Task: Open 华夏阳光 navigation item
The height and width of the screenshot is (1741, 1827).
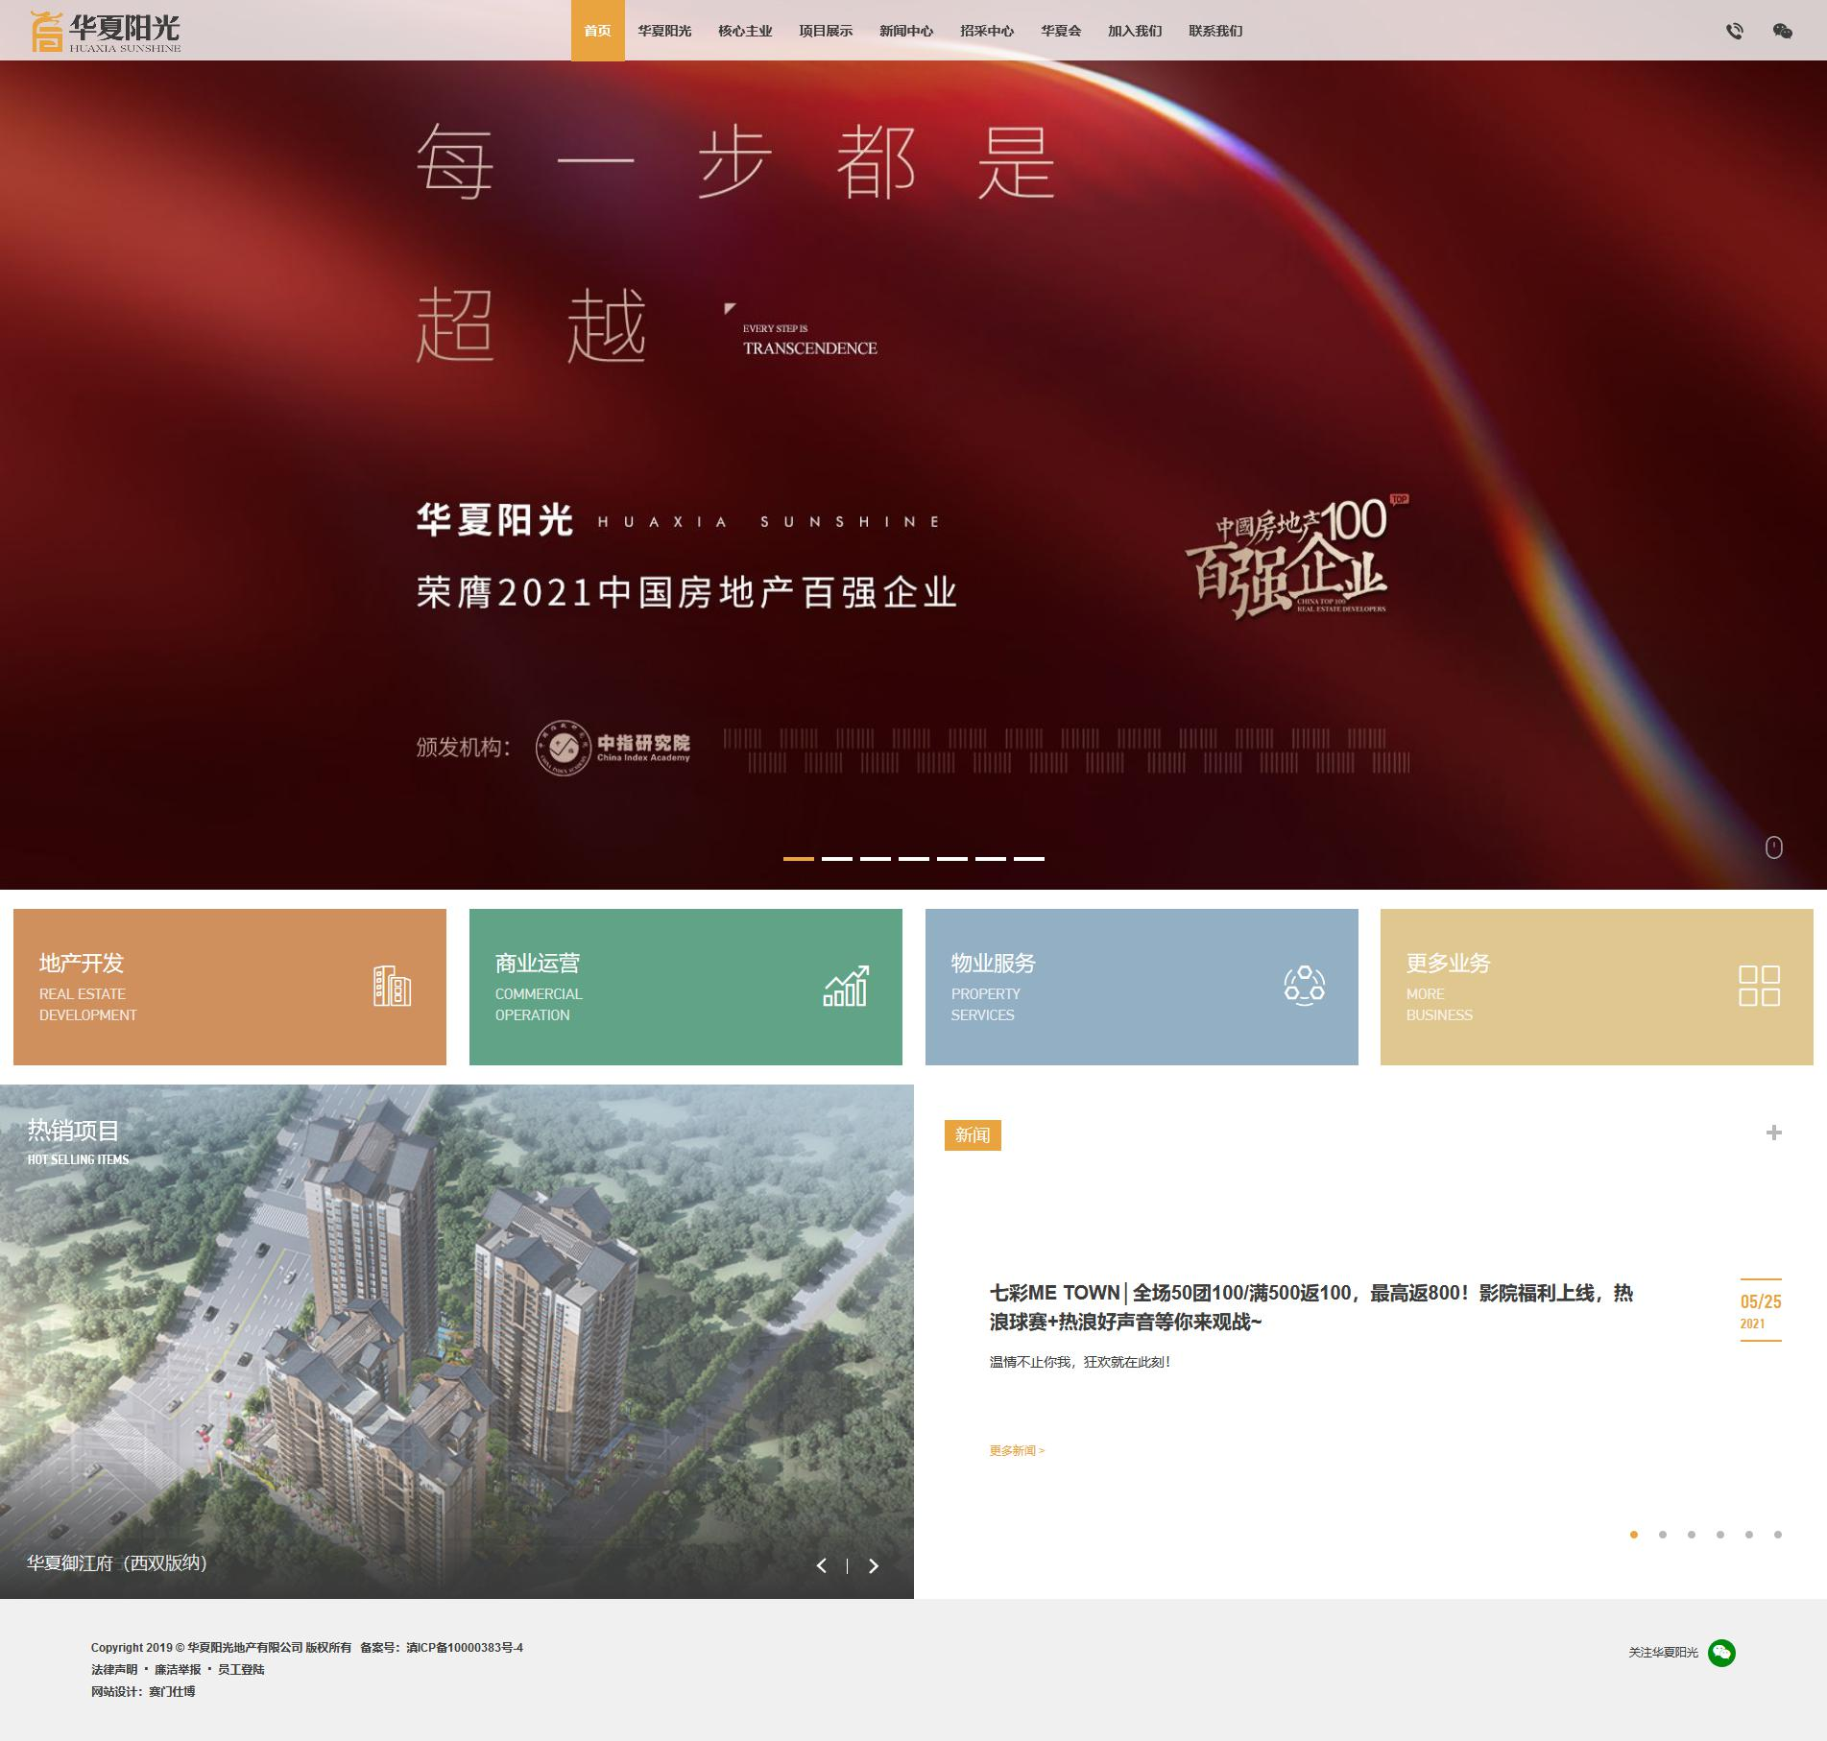Action: (x=664, y=31)
